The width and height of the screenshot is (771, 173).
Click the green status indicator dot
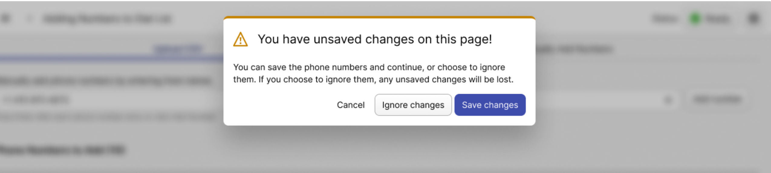[695, 19]
